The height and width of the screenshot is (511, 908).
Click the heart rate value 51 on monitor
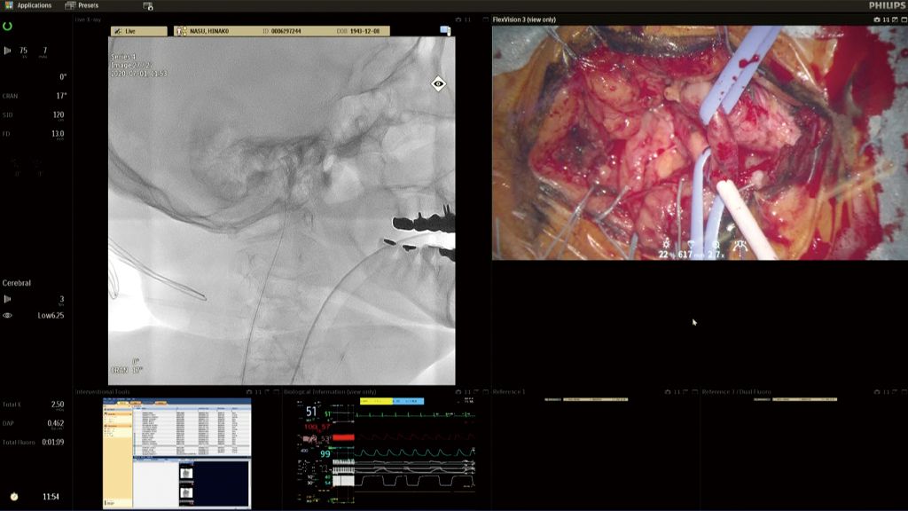coord(311,412)
